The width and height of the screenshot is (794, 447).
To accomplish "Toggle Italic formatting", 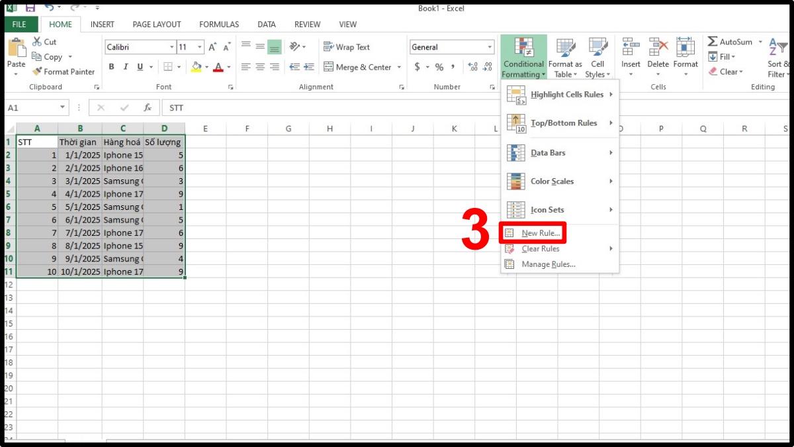I will coord(126,67).
